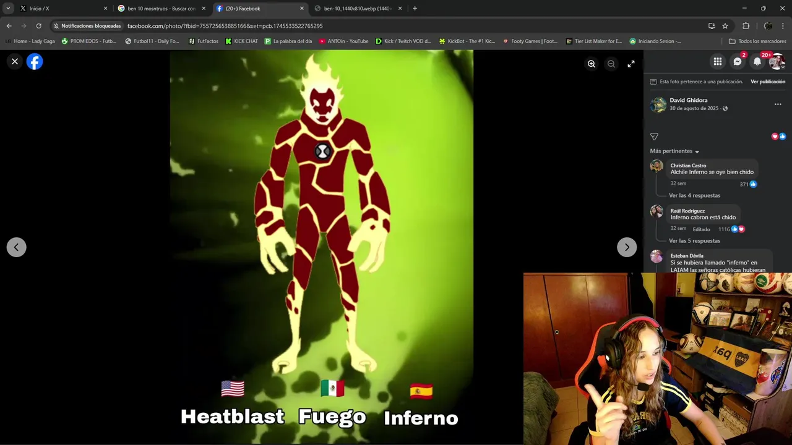The height and width of the screenshot is (445, 792).
Task: Open the Iniciando Sesion bookmark
Action: click(655, 41)
